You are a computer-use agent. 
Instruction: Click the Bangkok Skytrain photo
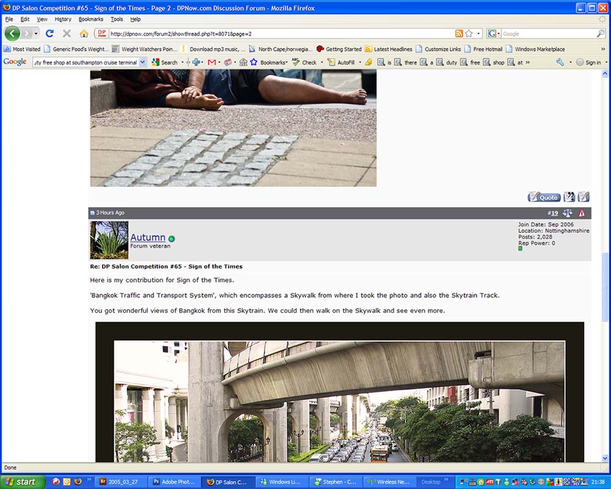point(339,400)
